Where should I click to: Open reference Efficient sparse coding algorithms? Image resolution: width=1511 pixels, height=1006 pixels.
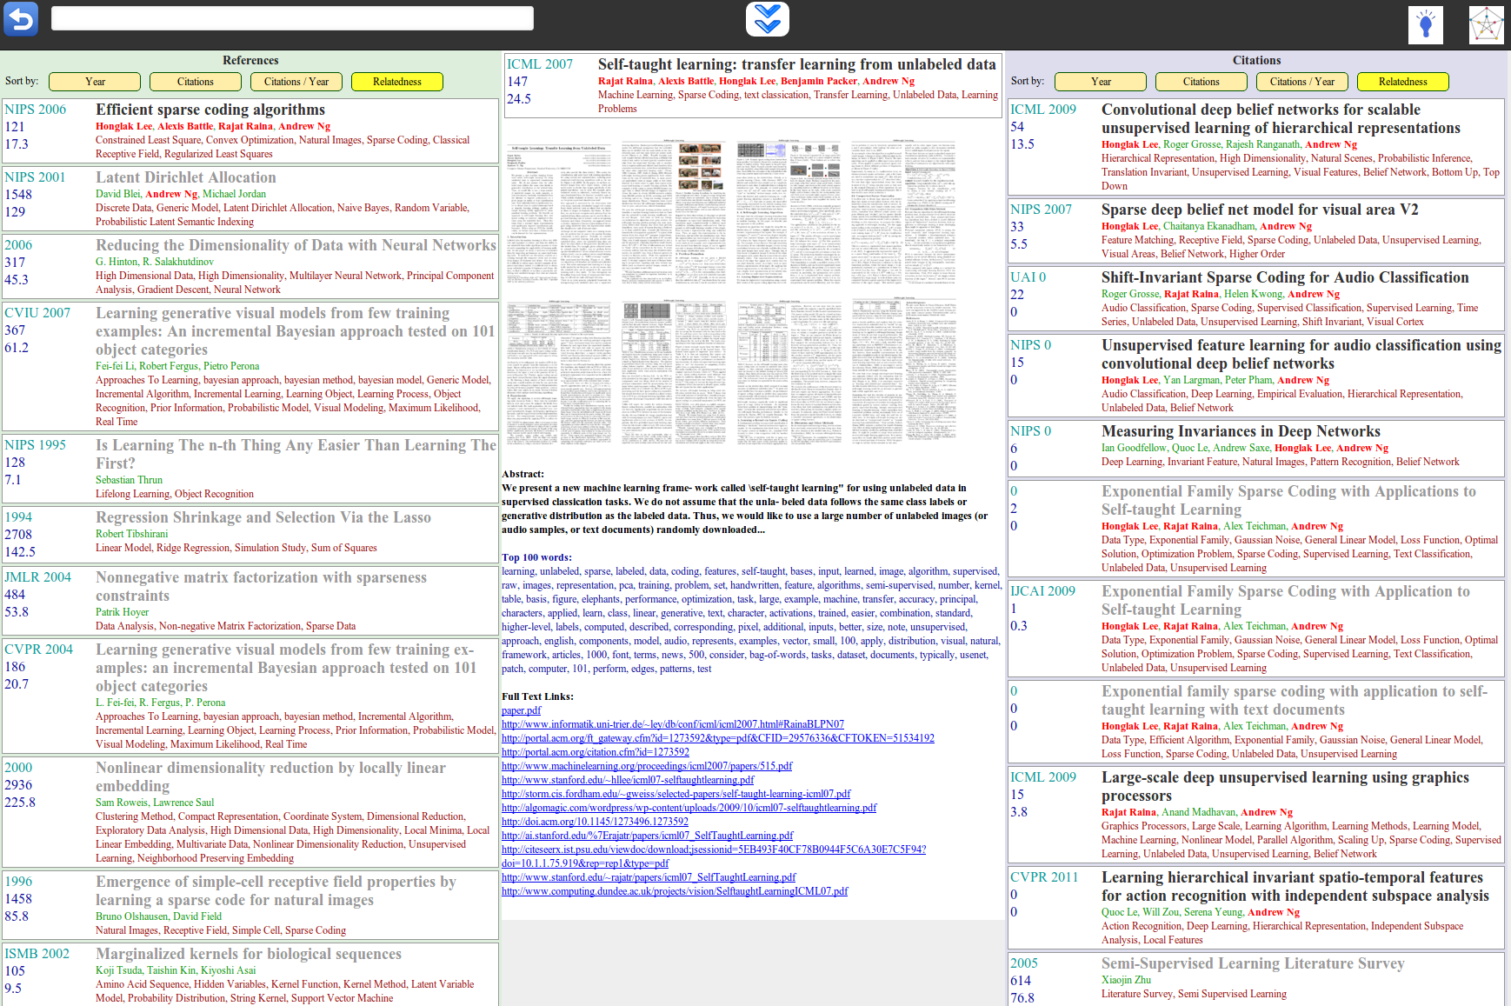210,110
